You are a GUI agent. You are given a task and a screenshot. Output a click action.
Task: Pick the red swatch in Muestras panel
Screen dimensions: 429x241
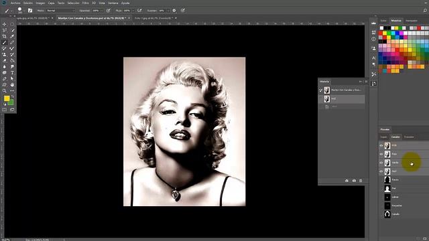point(381,33)
